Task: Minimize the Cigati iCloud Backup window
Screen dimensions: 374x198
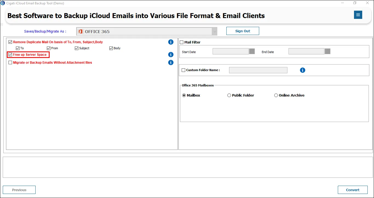Action: pyautogui.click(x=343, y=3)
